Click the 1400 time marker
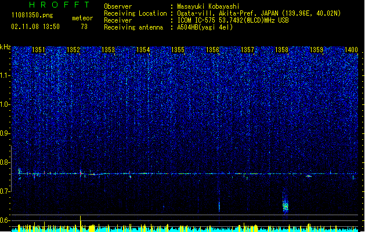This screenshot has height=232, width=365. 351,50
